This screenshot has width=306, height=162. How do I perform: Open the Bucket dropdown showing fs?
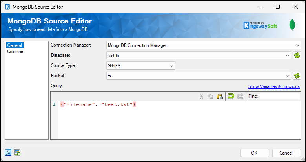199,76
